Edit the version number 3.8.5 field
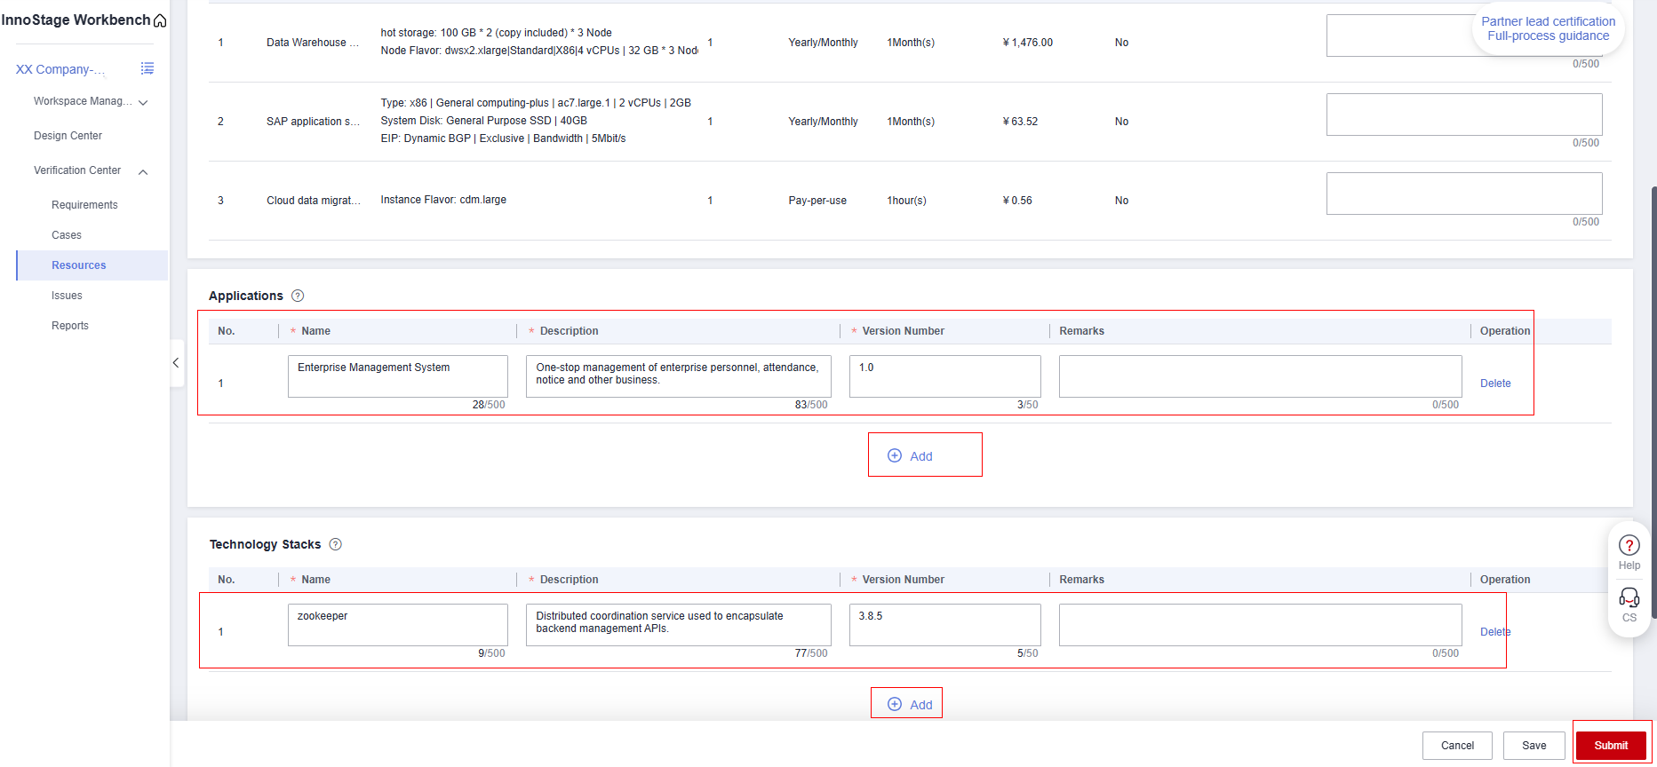The height and width of the screenshot is (767, 1657). click(x=945, y=625)
